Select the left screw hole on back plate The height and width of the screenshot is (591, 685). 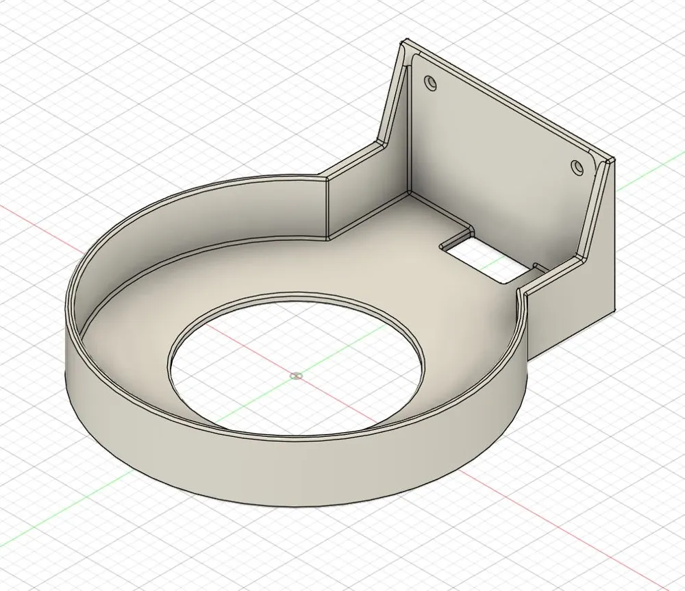coord(430,82)
